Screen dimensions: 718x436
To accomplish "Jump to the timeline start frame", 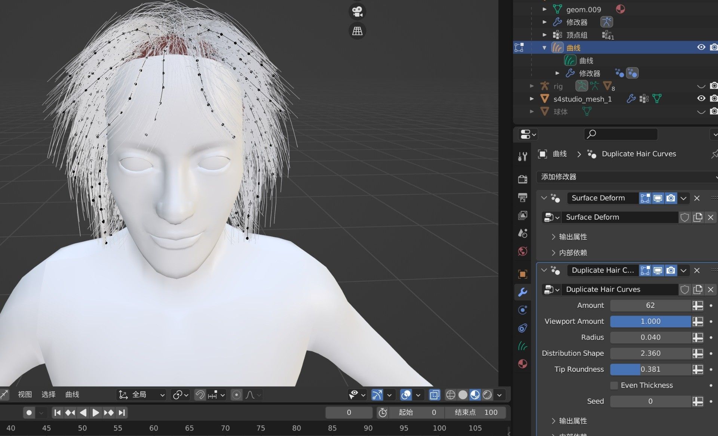I will [57, 412].
